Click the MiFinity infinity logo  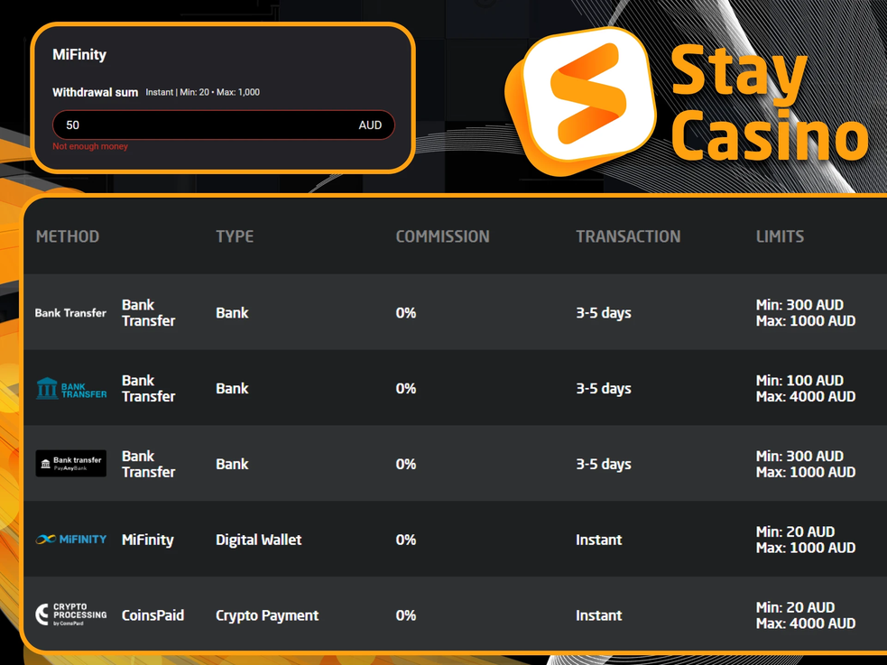[71, 540]
